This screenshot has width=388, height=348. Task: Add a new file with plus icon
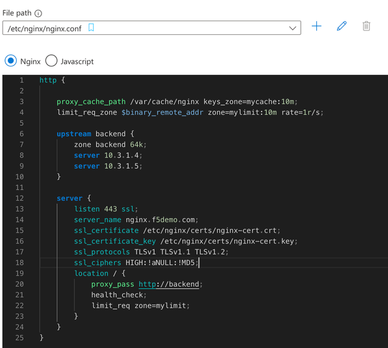click(316, 26)
